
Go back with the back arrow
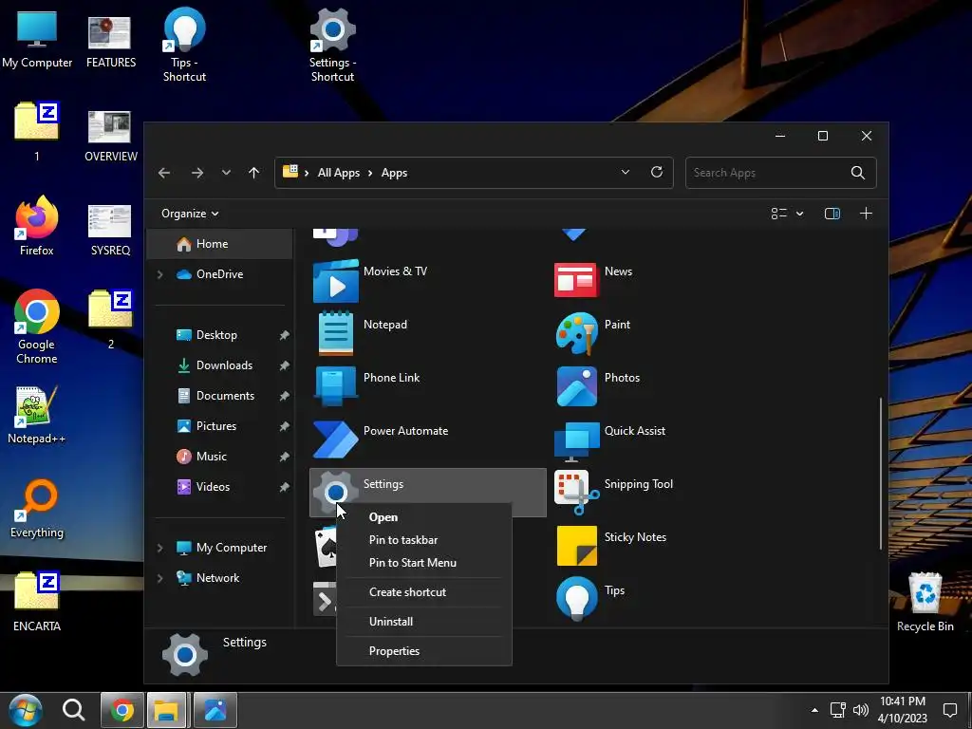164,173
